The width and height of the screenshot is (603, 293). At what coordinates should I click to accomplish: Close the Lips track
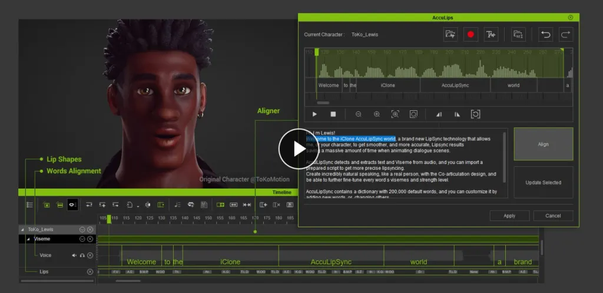click(90, 272)
